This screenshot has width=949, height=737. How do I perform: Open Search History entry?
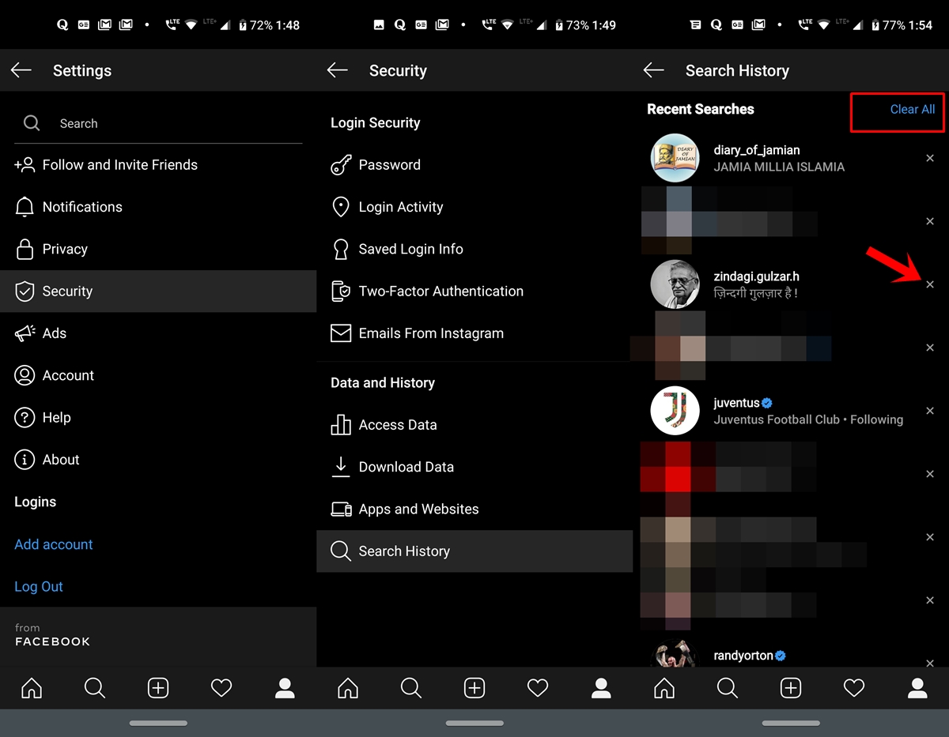[x=475, y=551]
